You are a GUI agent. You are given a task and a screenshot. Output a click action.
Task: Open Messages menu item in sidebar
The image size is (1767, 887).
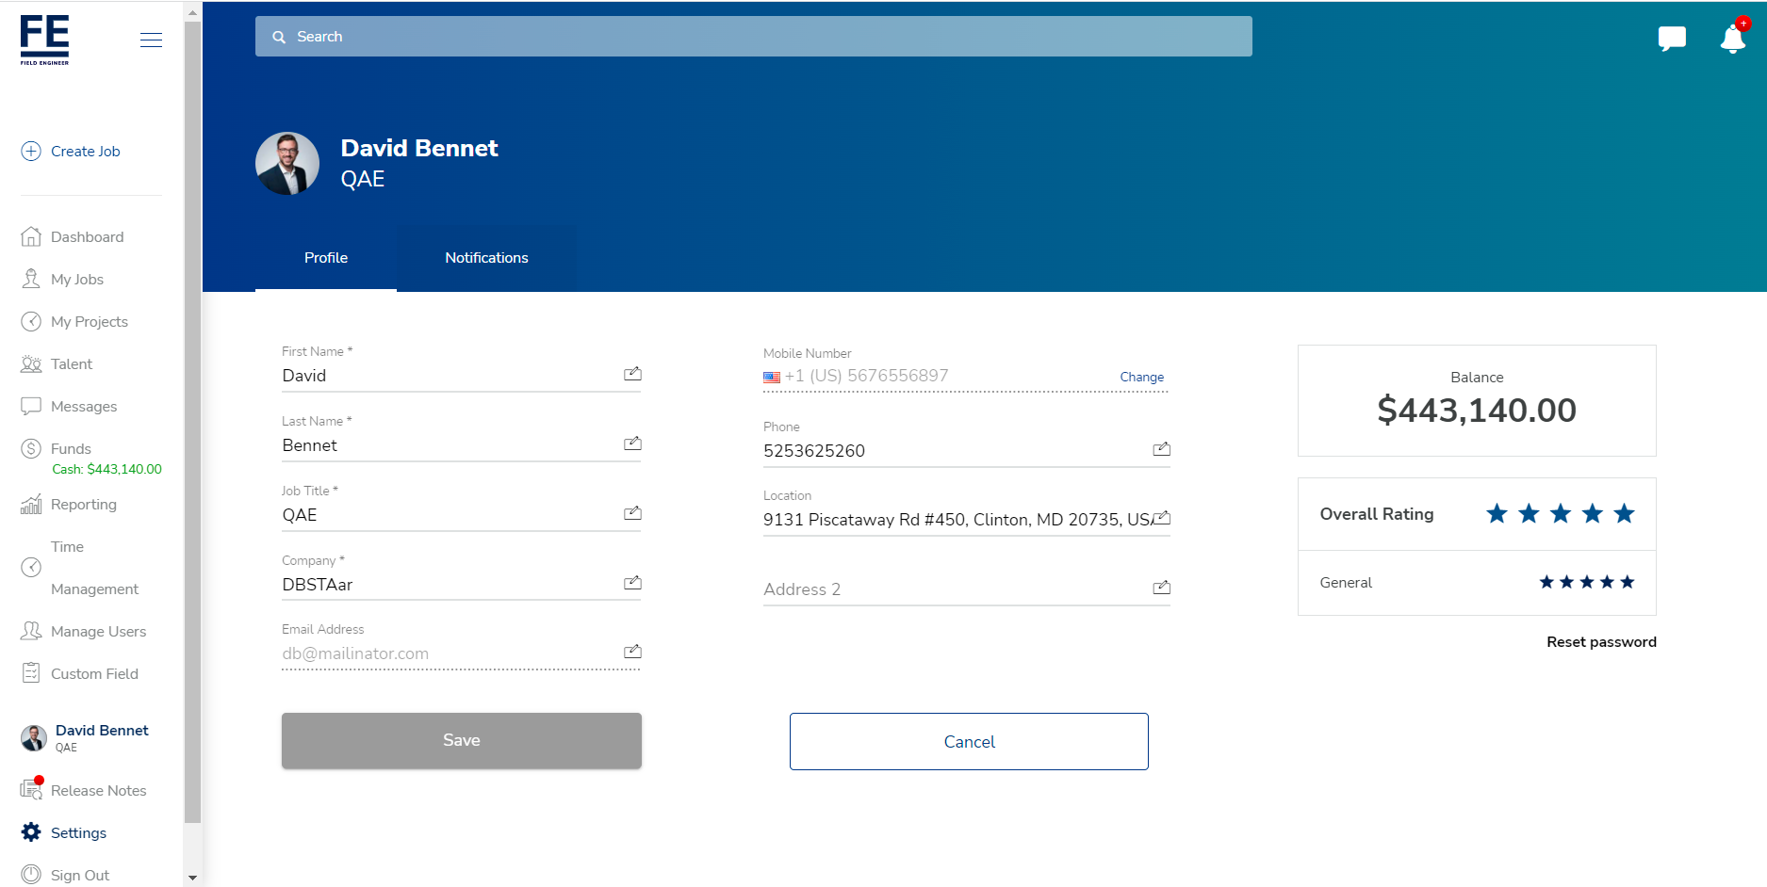coord(84,407)
